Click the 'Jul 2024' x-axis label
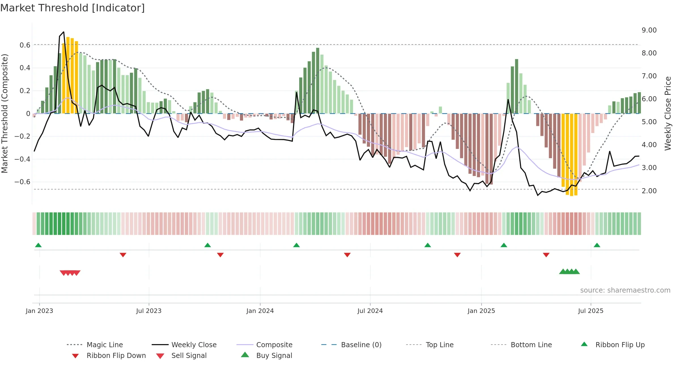Viewport: 680px width, 382px height. (370, 311)
